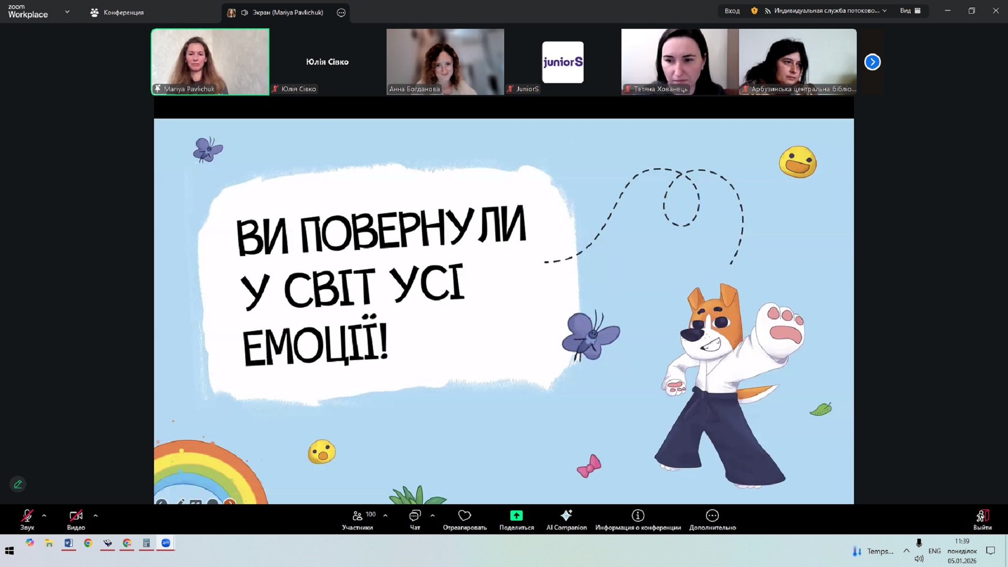Open the More options ellipsis
Screen dimensions: 1008x567
[712, 515]
